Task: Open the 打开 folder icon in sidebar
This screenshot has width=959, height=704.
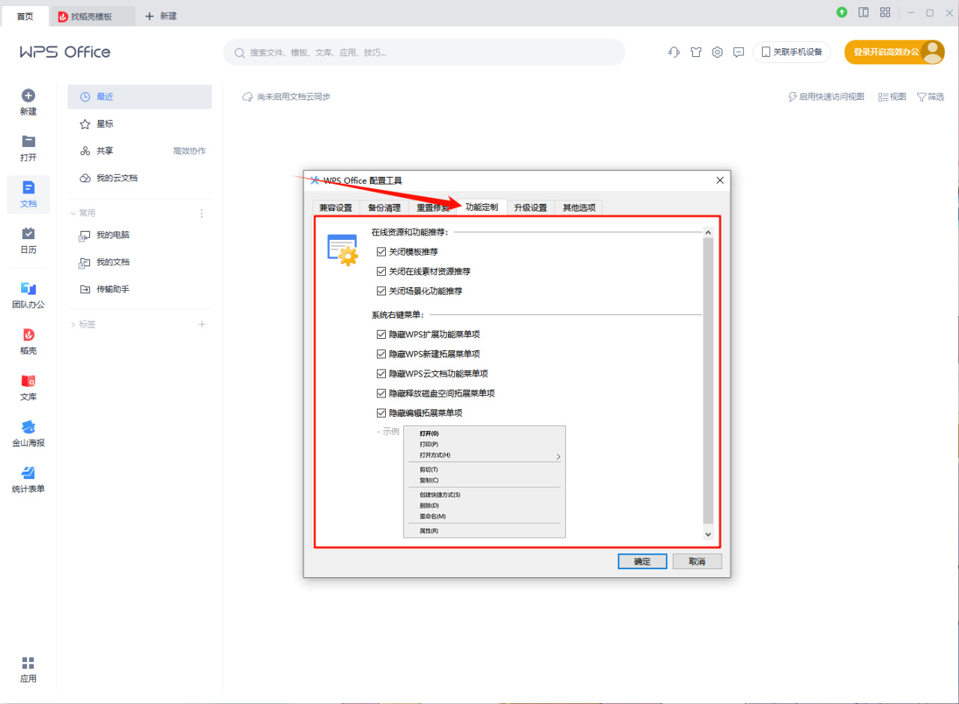Action: tap(28, 142)
